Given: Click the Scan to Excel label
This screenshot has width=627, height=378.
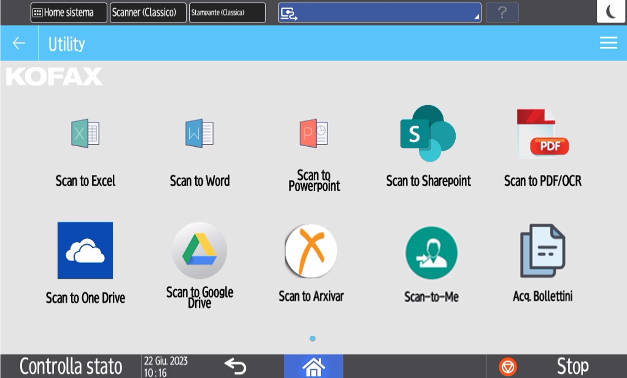Looking at the screenshot, I should coord(85,181).
